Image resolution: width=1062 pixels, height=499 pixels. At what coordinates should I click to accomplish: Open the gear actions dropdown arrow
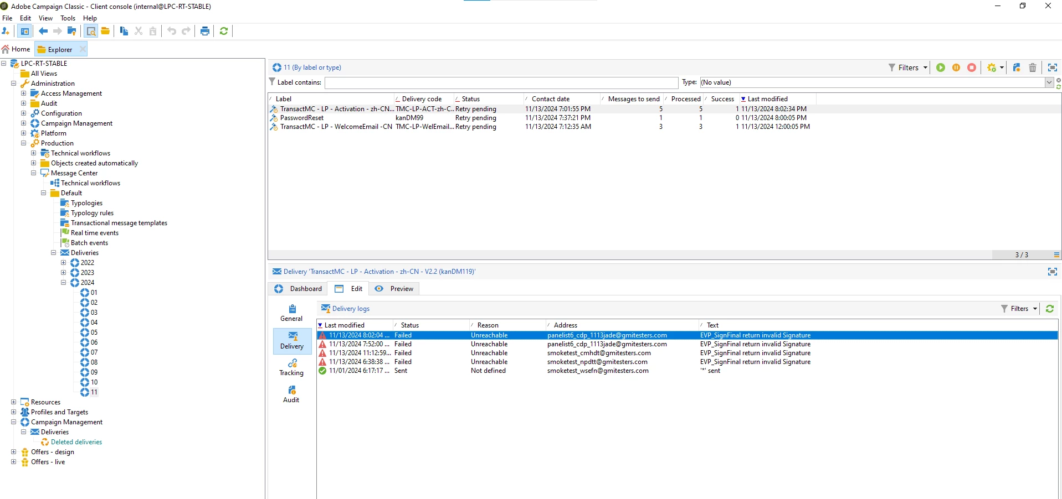coord(1002,67)
